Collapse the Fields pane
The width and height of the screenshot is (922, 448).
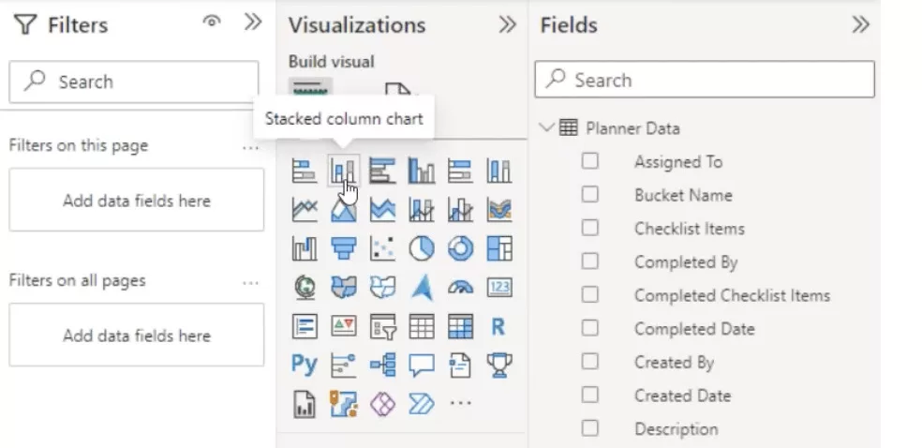point(860,24)
